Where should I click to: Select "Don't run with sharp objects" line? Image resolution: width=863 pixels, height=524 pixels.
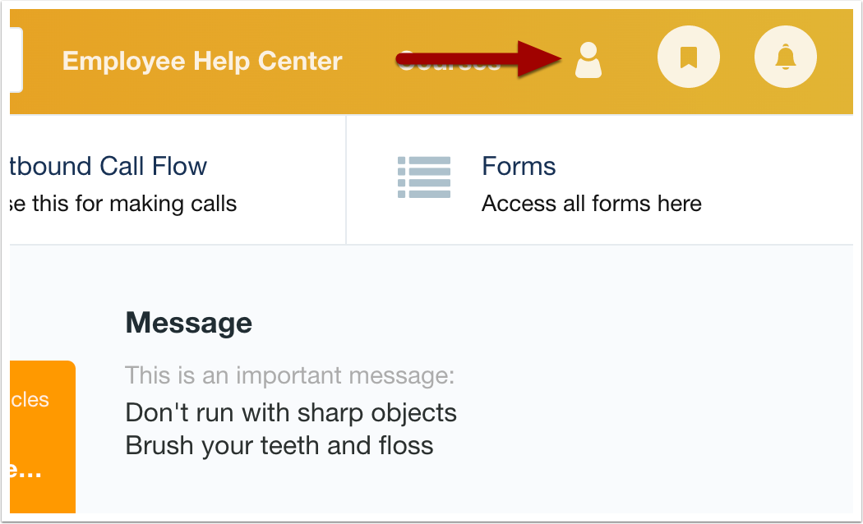coord(290,411)
